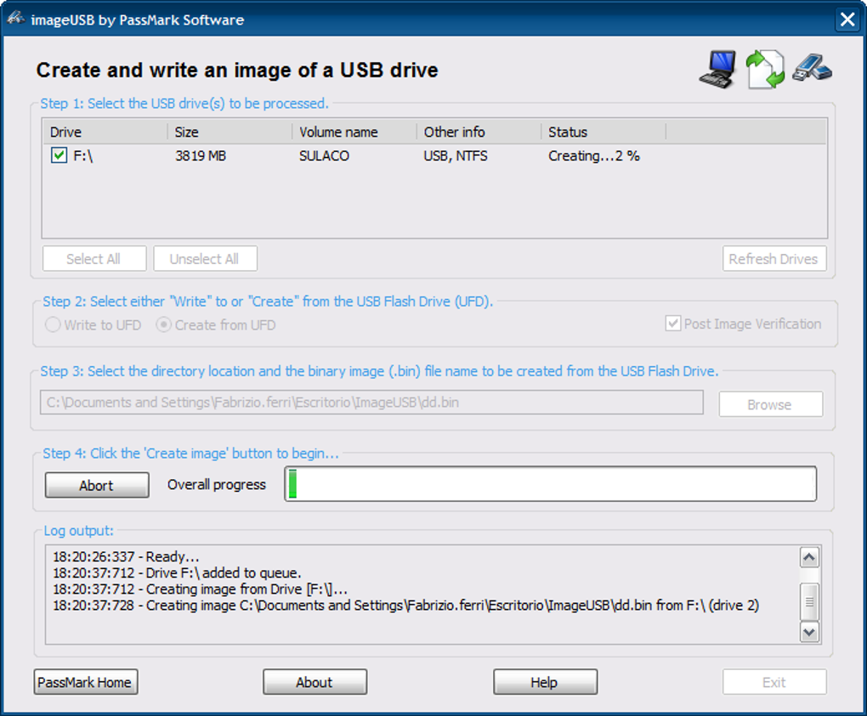Click log line 'Creating image from Drive [F:\]...'

200,589
